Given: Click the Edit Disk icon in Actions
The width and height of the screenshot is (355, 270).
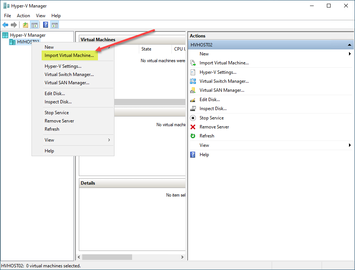Looking at the screenshot, I should (193, 100).
